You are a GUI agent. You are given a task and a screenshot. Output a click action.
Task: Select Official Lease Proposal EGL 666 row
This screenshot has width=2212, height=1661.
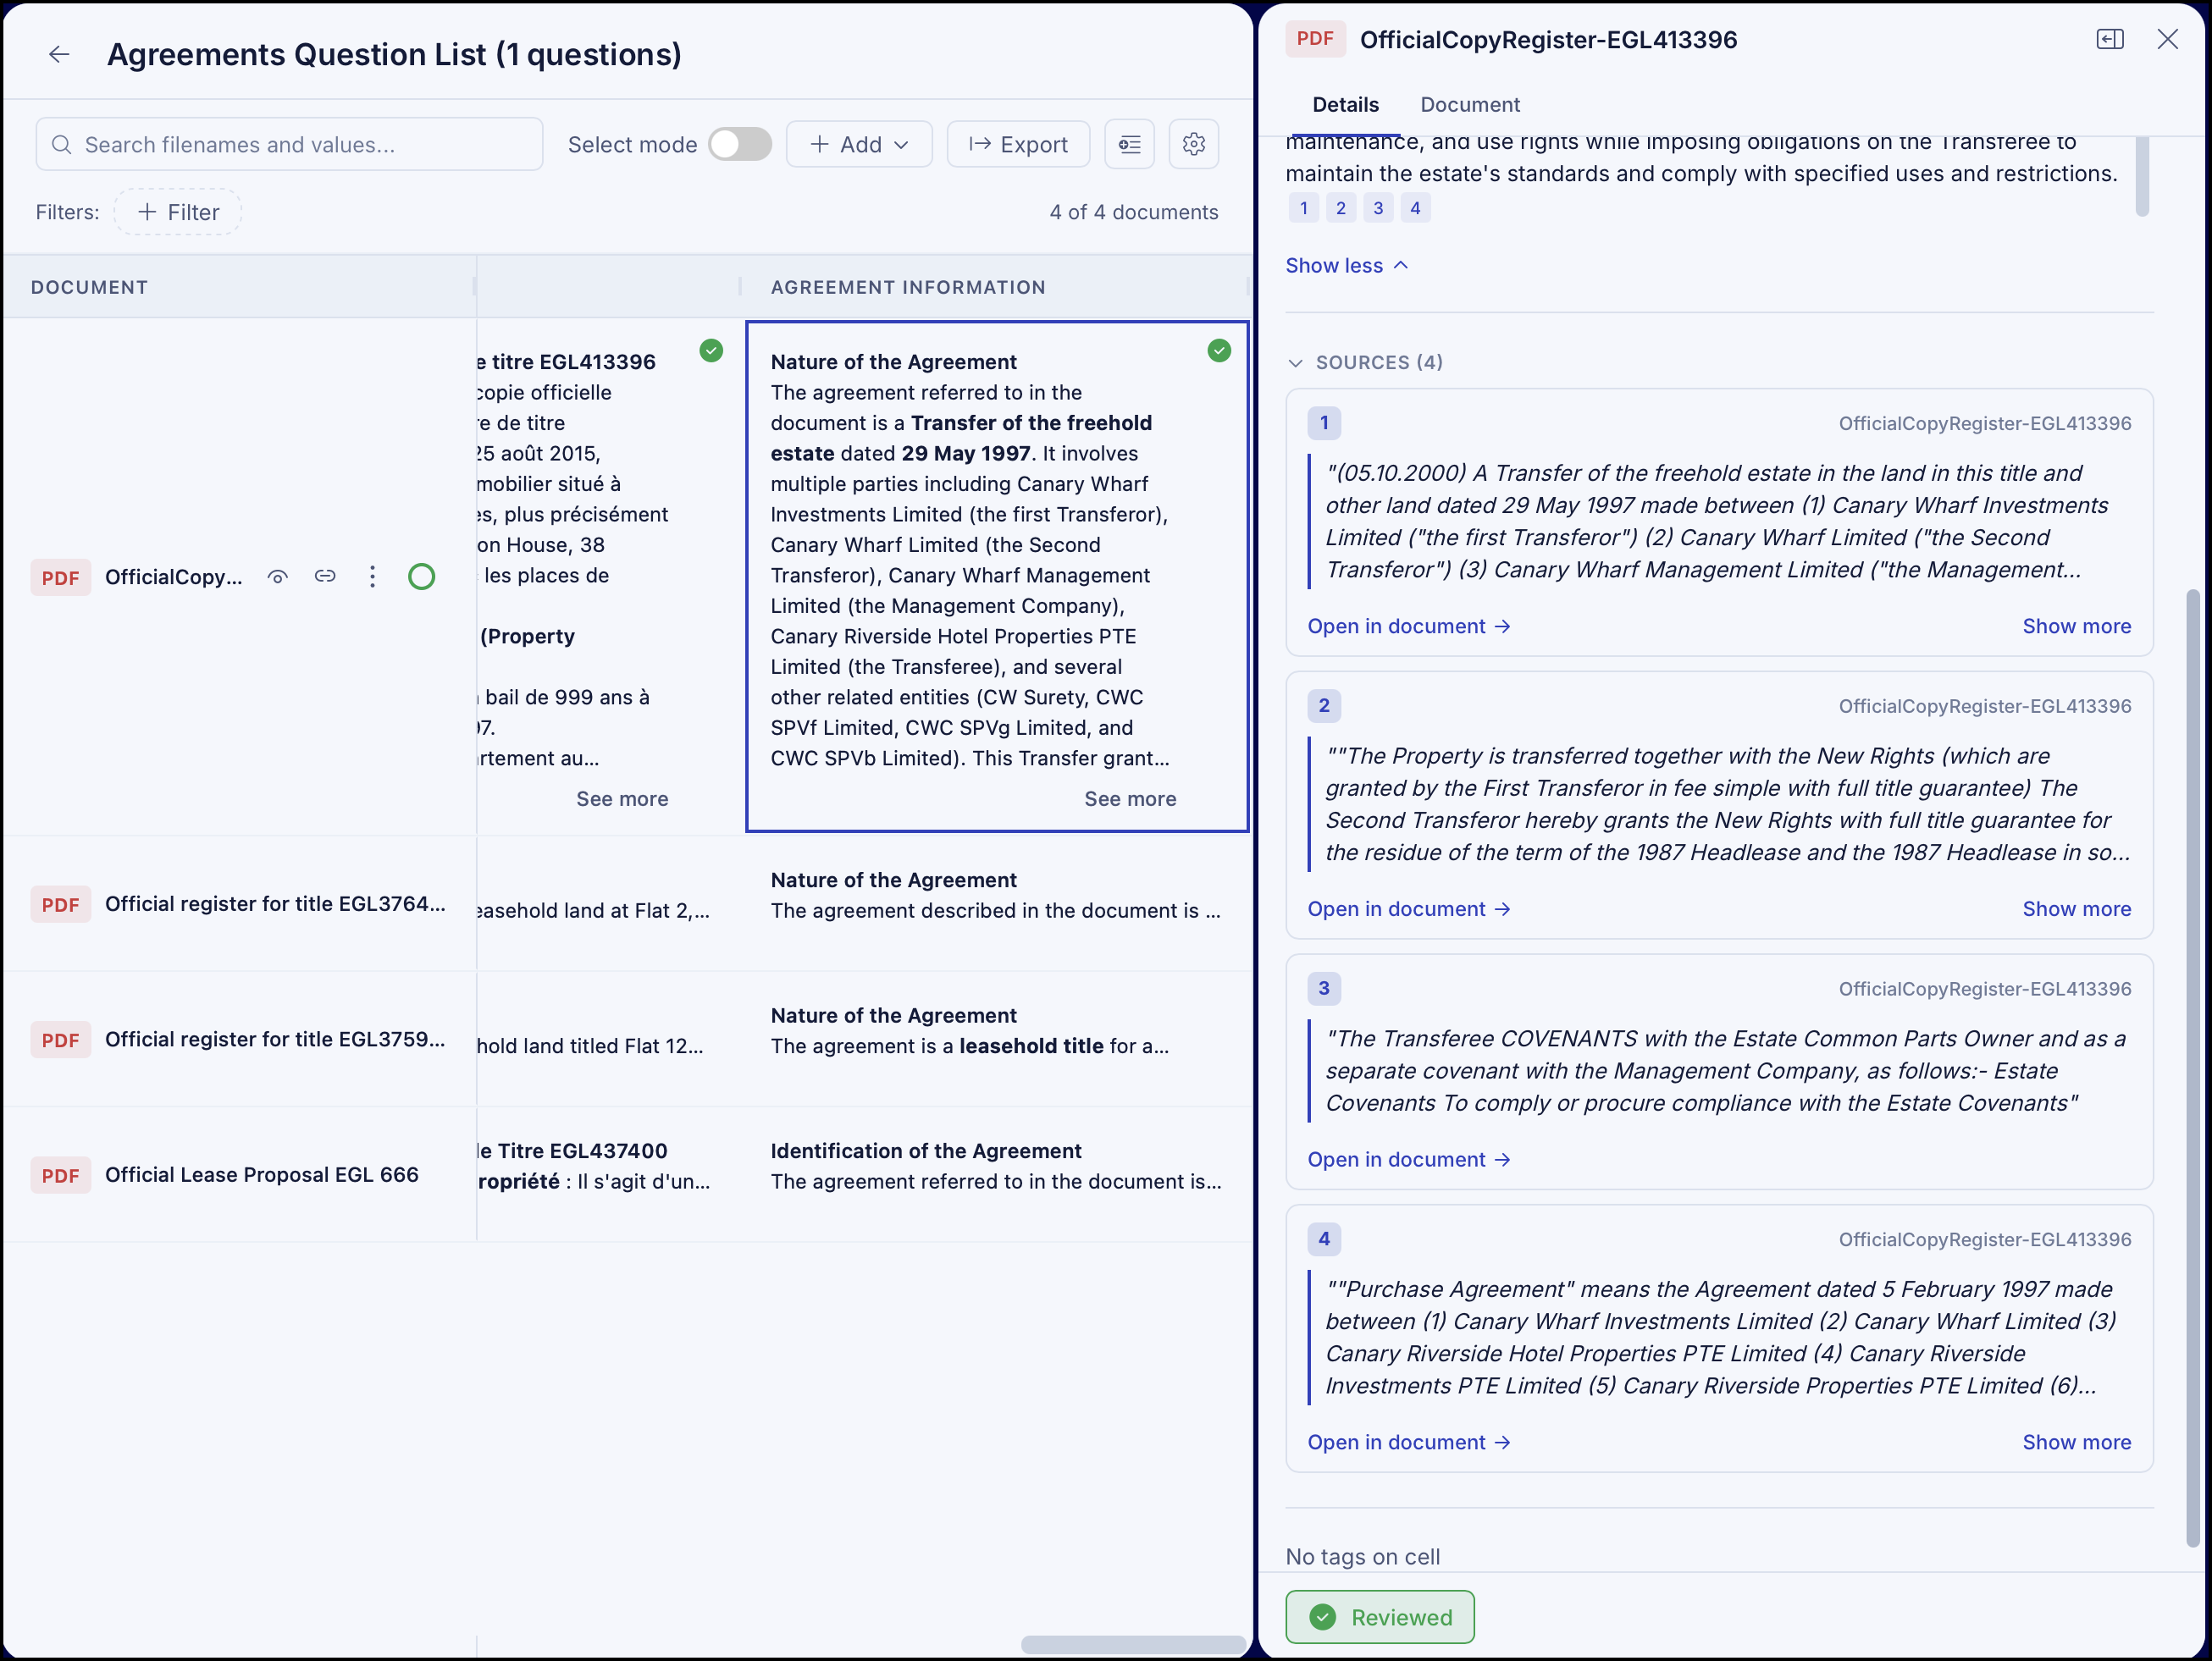tap(262, 1175)
